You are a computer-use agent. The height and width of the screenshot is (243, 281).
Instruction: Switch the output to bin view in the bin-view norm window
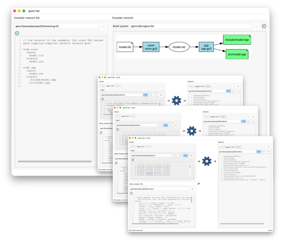pyautogui.click(x=268, y=152)
